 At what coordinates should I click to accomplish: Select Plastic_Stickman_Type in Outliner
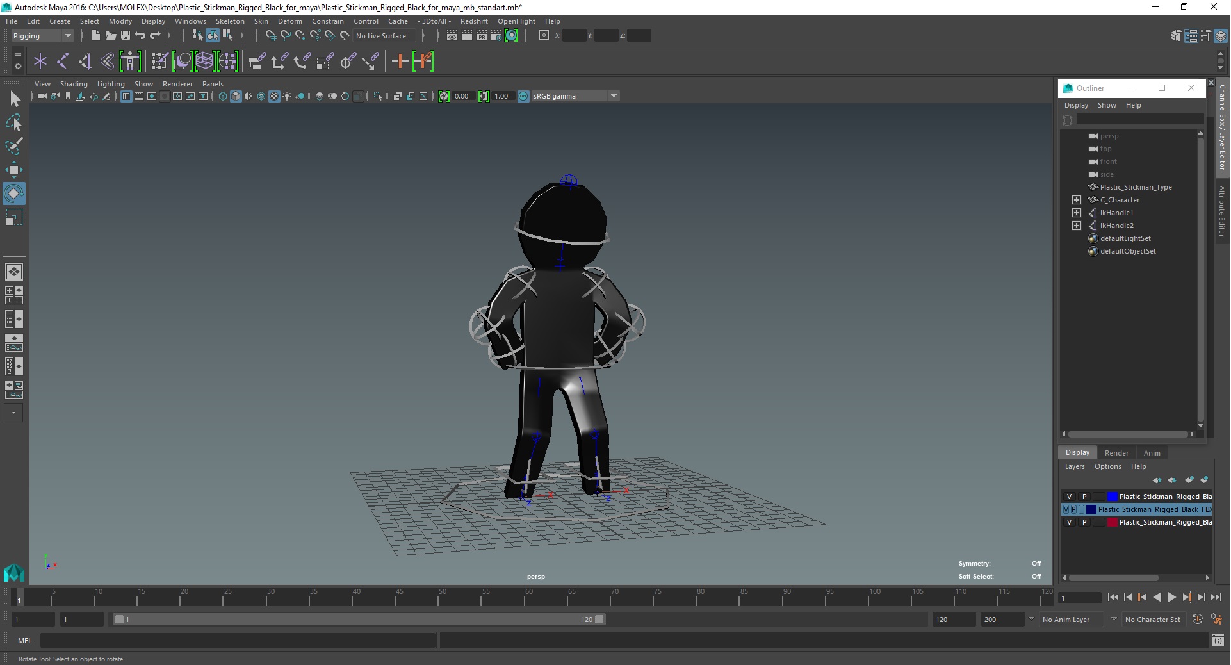coord(1136,187)
